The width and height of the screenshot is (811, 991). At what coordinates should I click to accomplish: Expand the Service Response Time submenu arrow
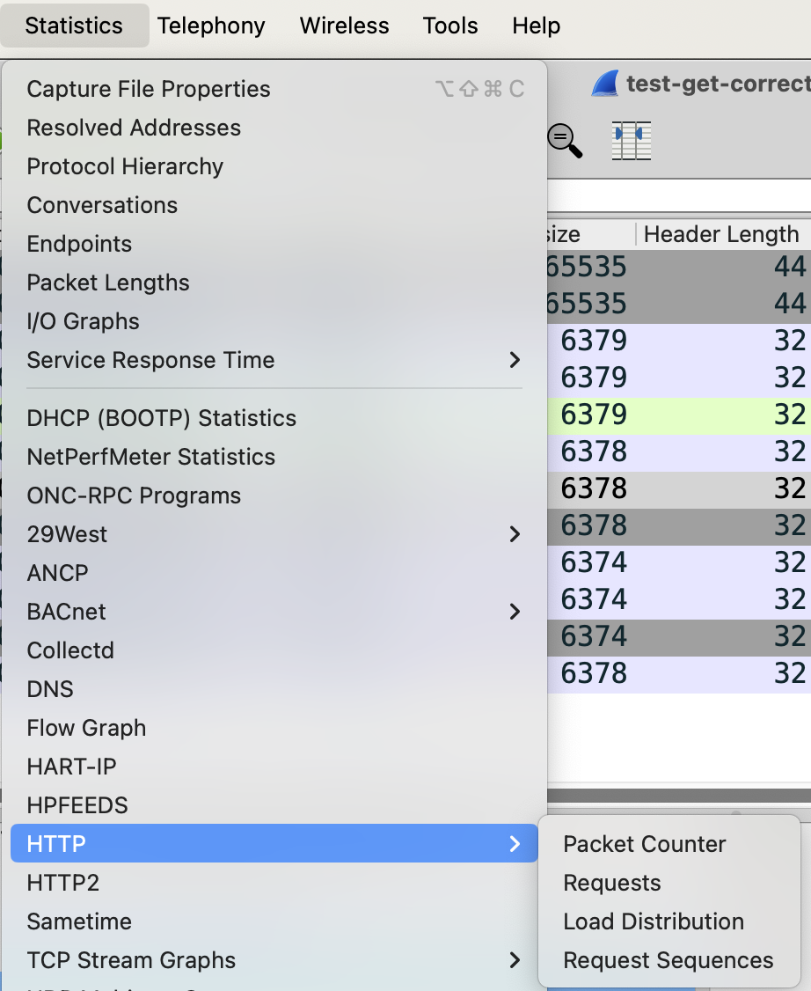click(x=515, y=360)
